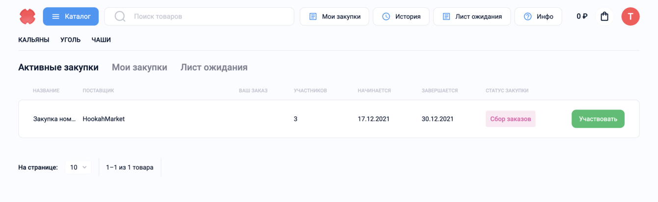658x202 pixels.
Task: Click the magnifier search icon
Action: tap(120, 17)
